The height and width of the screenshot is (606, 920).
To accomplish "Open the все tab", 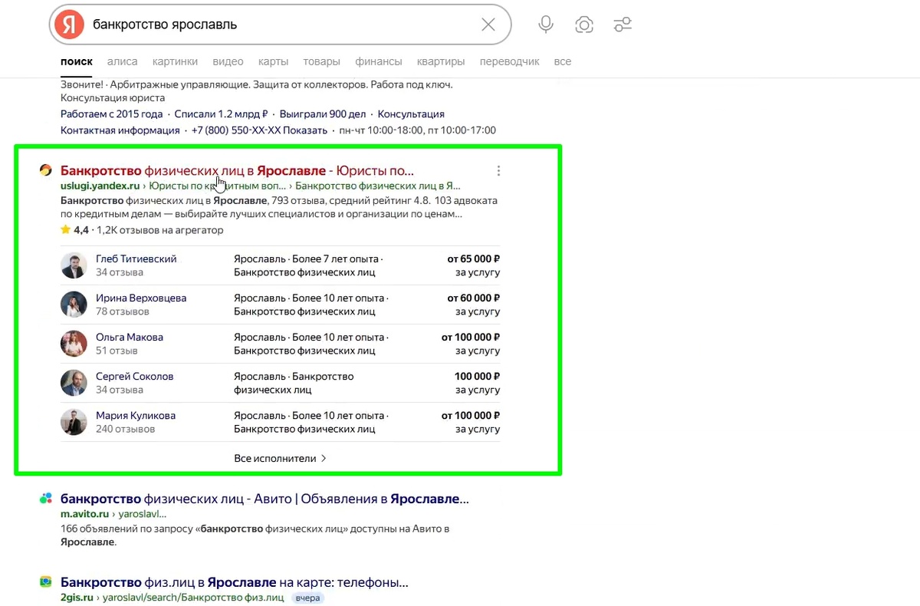I will 563,61.
